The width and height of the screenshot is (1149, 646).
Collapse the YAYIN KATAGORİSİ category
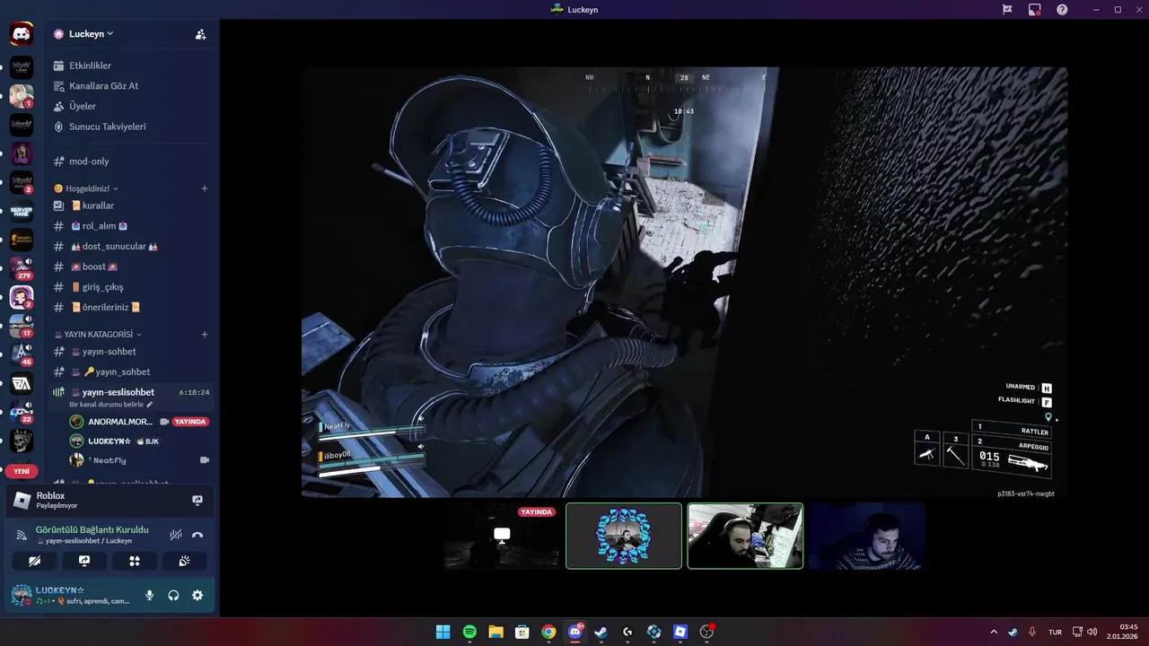point(98,335)
